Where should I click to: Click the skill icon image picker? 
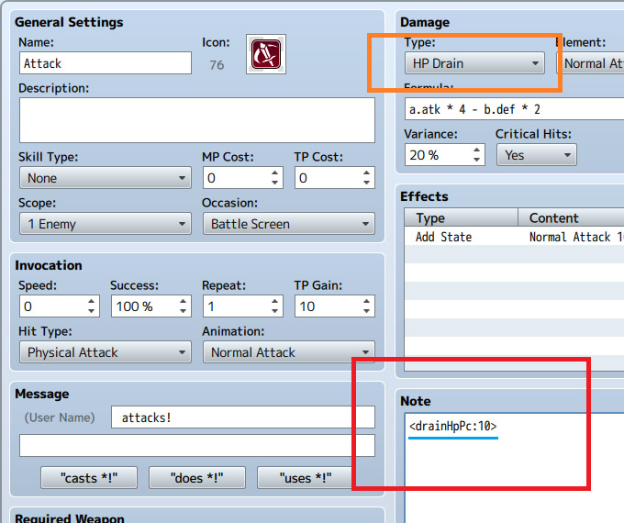(x=266, y=54)
